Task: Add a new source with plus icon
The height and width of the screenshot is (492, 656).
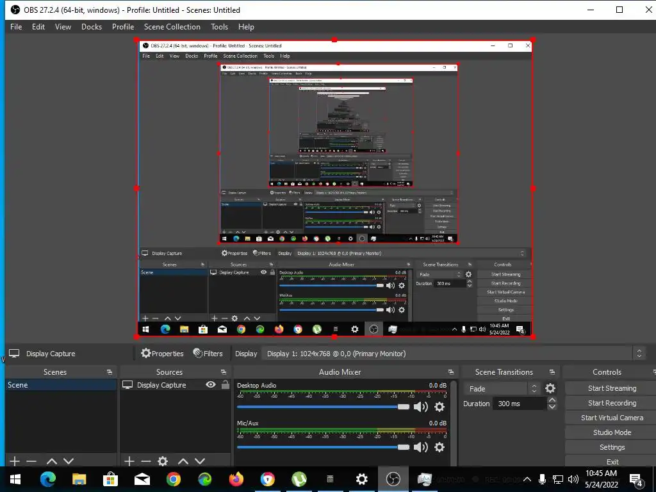Action: click(129, 461)
